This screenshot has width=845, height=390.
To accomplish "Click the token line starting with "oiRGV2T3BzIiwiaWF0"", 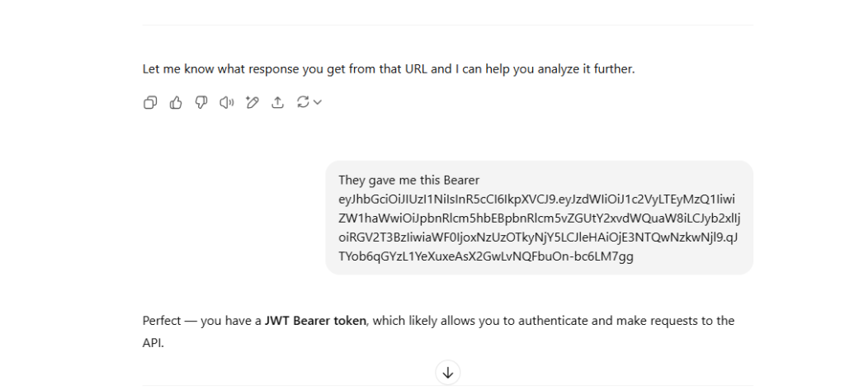I will click(x=538, y=237).
